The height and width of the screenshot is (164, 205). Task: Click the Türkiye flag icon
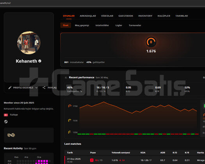click(x=6, y=115)
